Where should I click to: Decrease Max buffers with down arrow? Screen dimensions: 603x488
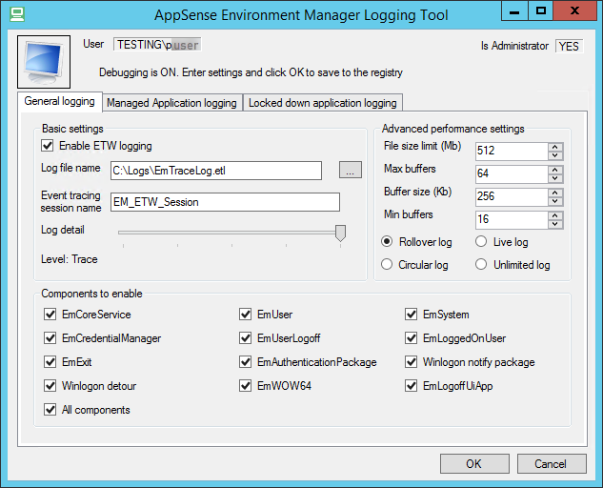point(555,177)
